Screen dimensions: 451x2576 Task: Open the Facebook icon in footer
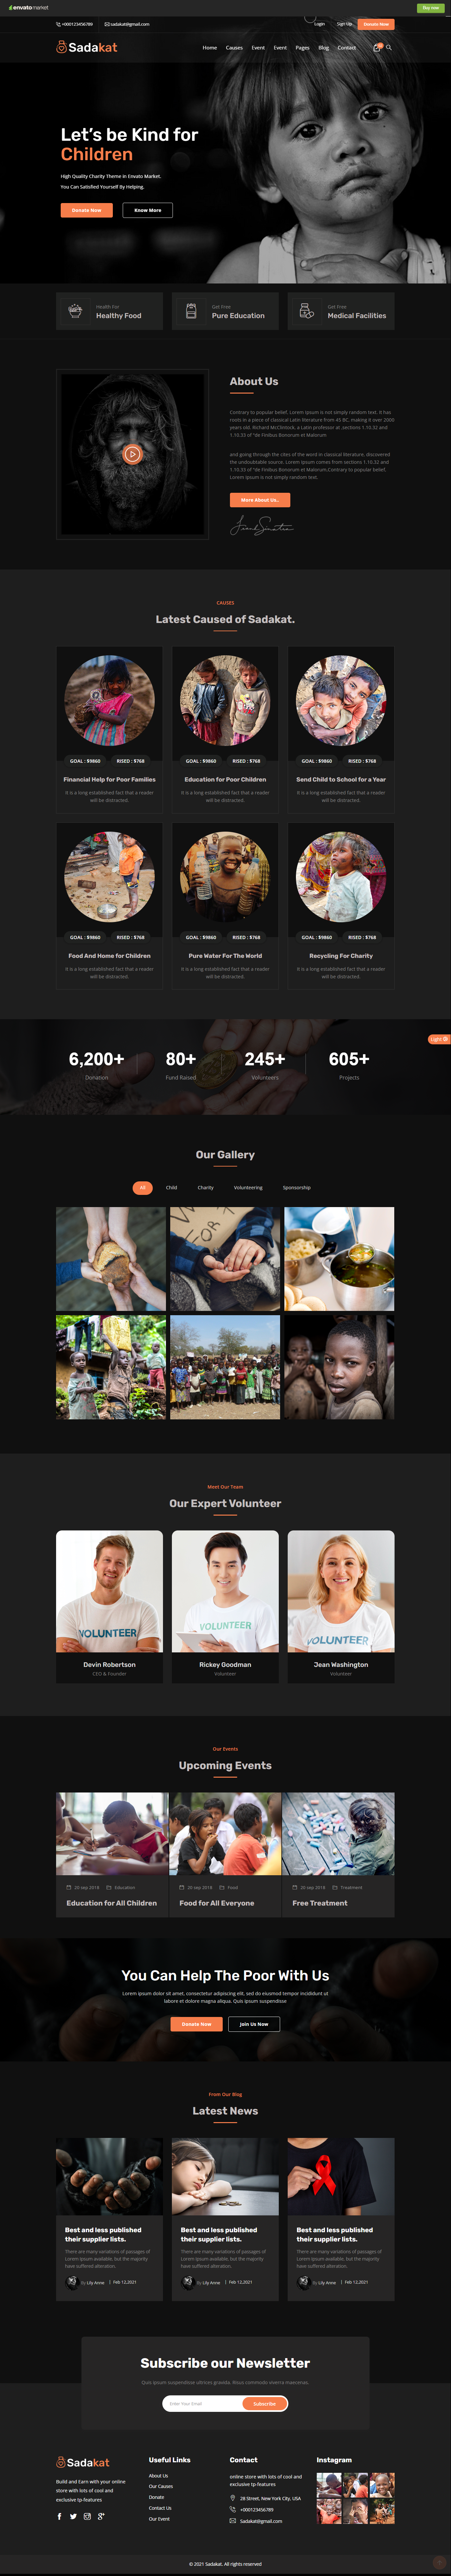(x=59, y=2516)
